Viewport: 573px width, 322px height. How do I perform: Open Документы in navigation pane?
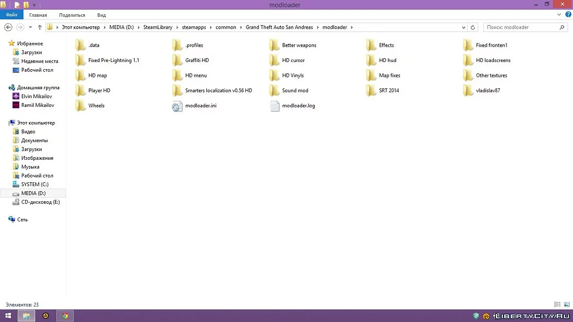tap(34, 140)
